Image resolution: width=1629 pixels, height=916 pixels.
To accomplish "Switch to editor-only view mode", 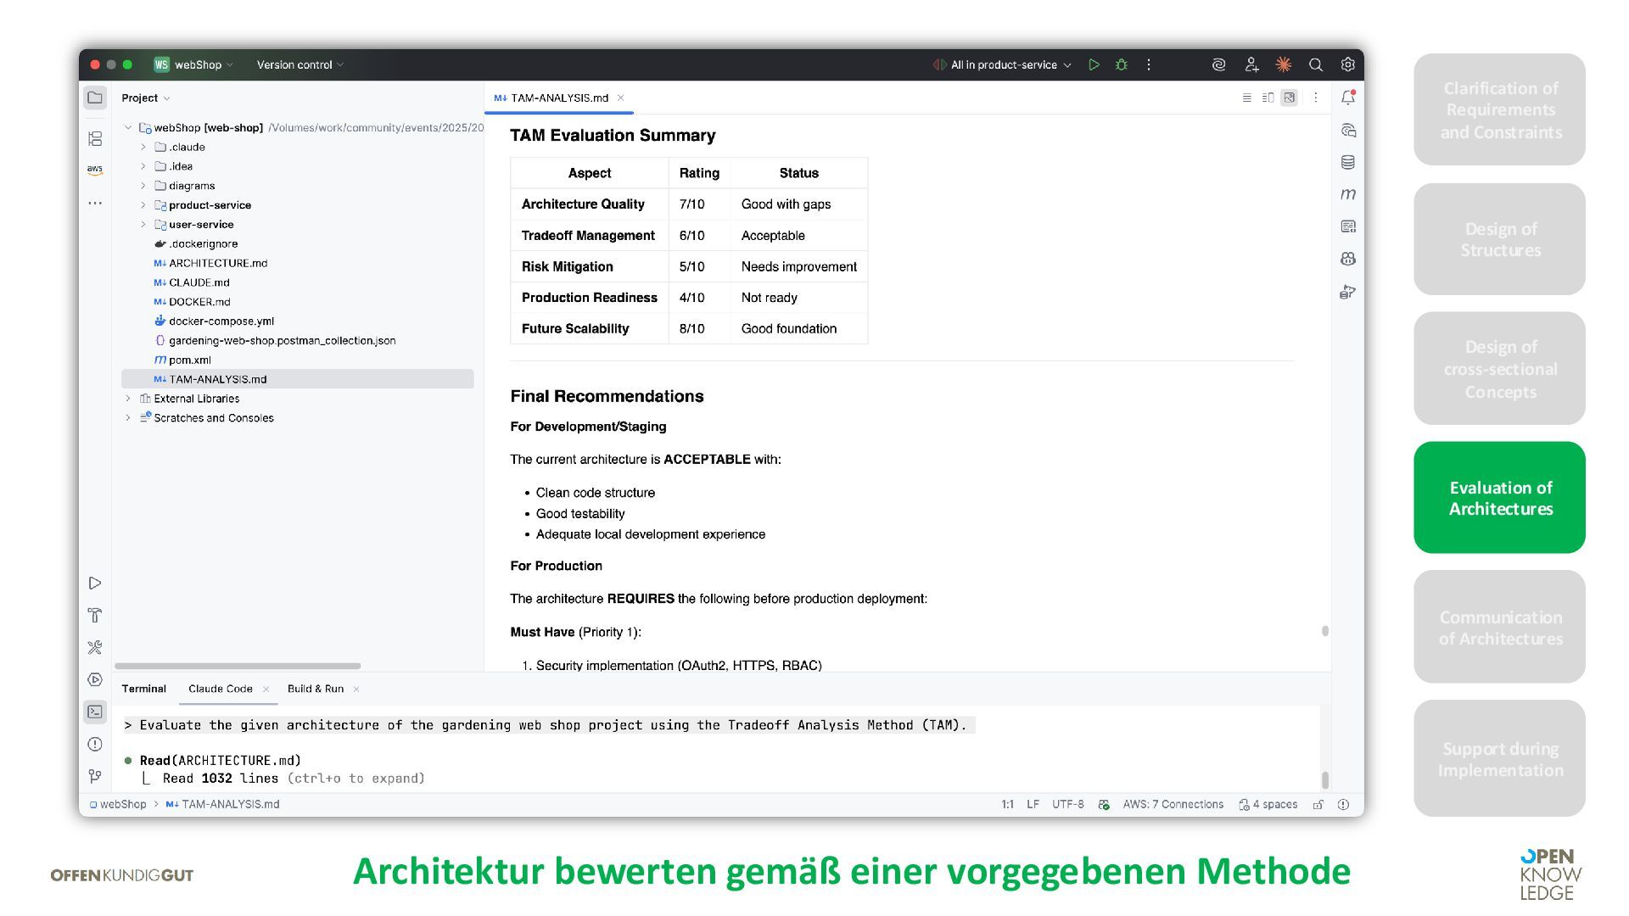I will pos(1246,98).
